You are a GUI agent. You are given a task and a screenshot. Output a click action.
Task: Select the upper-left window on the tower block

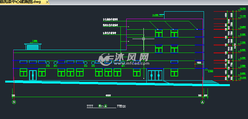pos(159,34)
